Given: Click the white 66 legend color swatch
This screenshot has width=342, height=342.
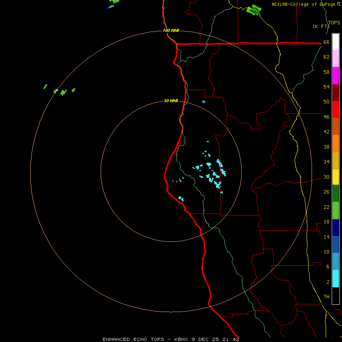Looking at the screenshot, I should click(336, 42).
